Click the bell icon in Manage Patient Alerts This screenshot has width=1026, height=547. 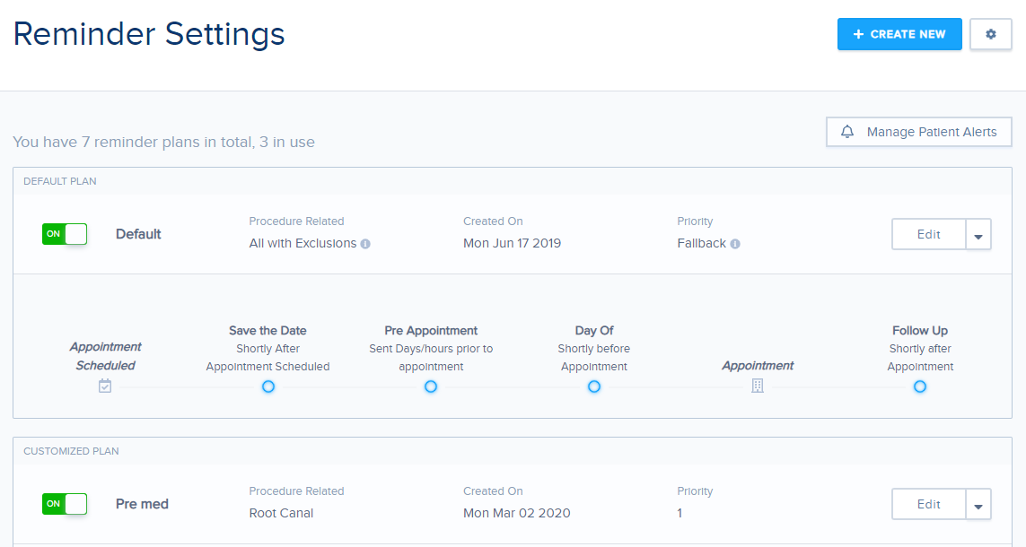pos(846,132)
